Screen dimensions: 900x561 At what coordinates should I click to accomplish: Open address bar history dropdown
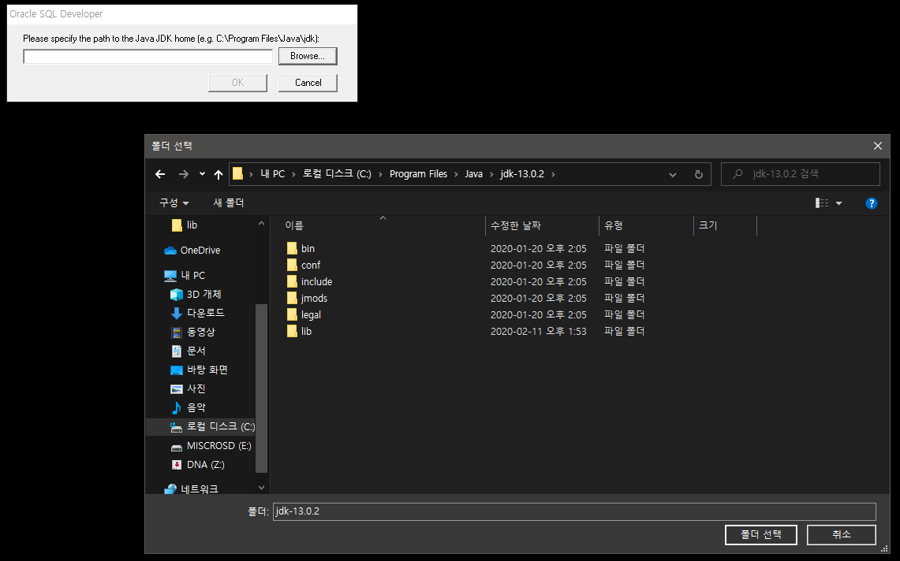pyautogui.click(x=673, y=174)
